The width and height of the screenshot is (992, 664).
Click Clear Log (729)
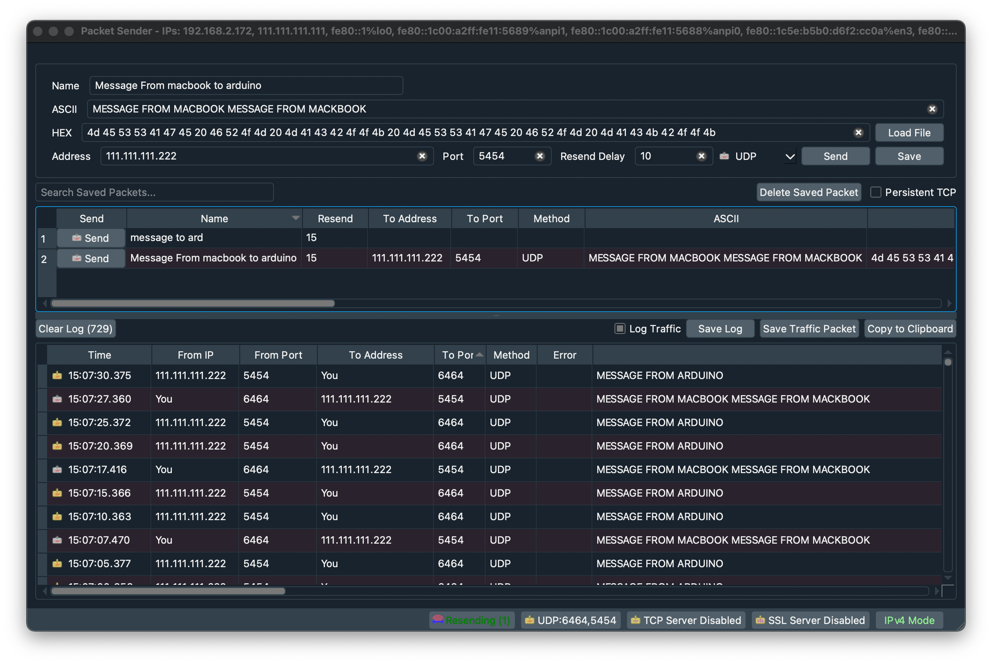pos(75,328)
